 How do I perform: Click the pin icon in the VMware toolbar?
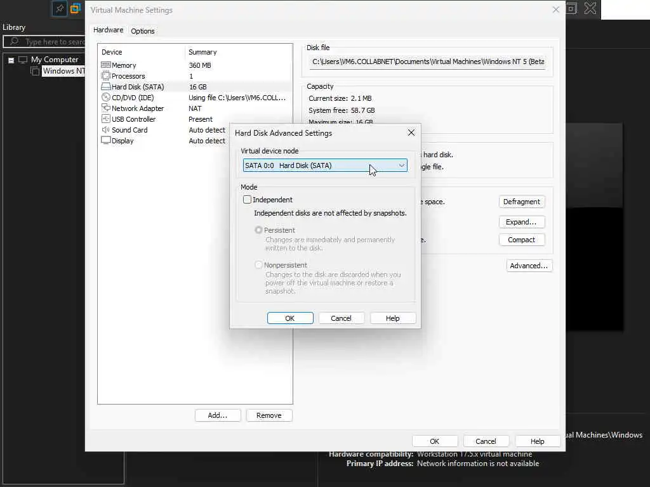coord(60,9)
